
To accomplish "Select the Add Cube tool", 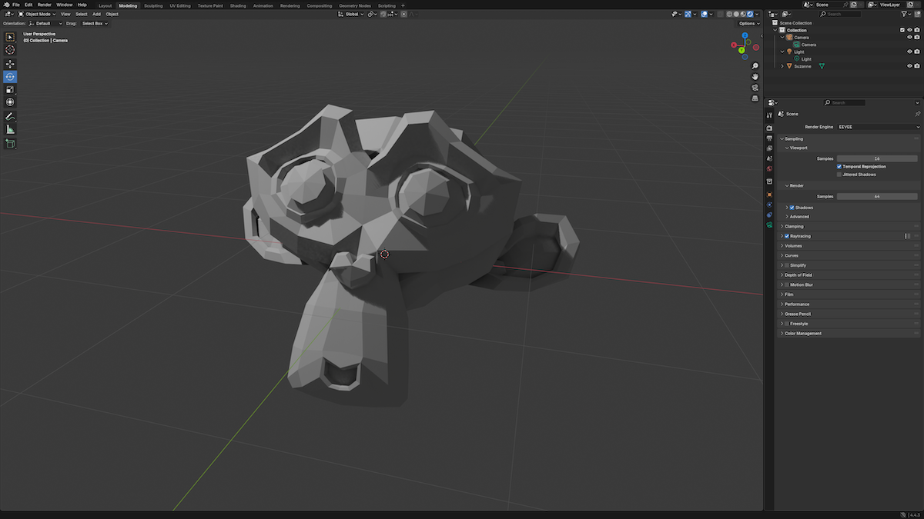I will [10, 143].
